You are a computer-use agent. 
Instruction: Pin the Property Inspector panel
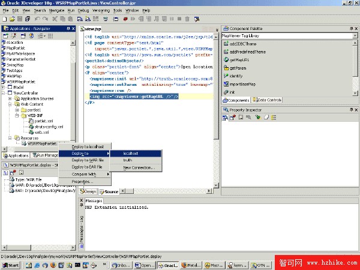351,110
